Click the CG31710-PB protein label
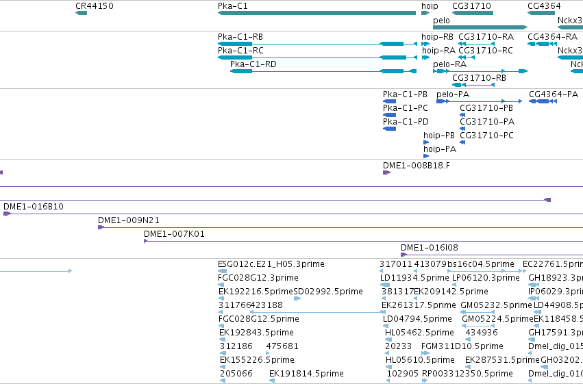The image size is (583, 384). pyautogui.click(x=486, y=108)
